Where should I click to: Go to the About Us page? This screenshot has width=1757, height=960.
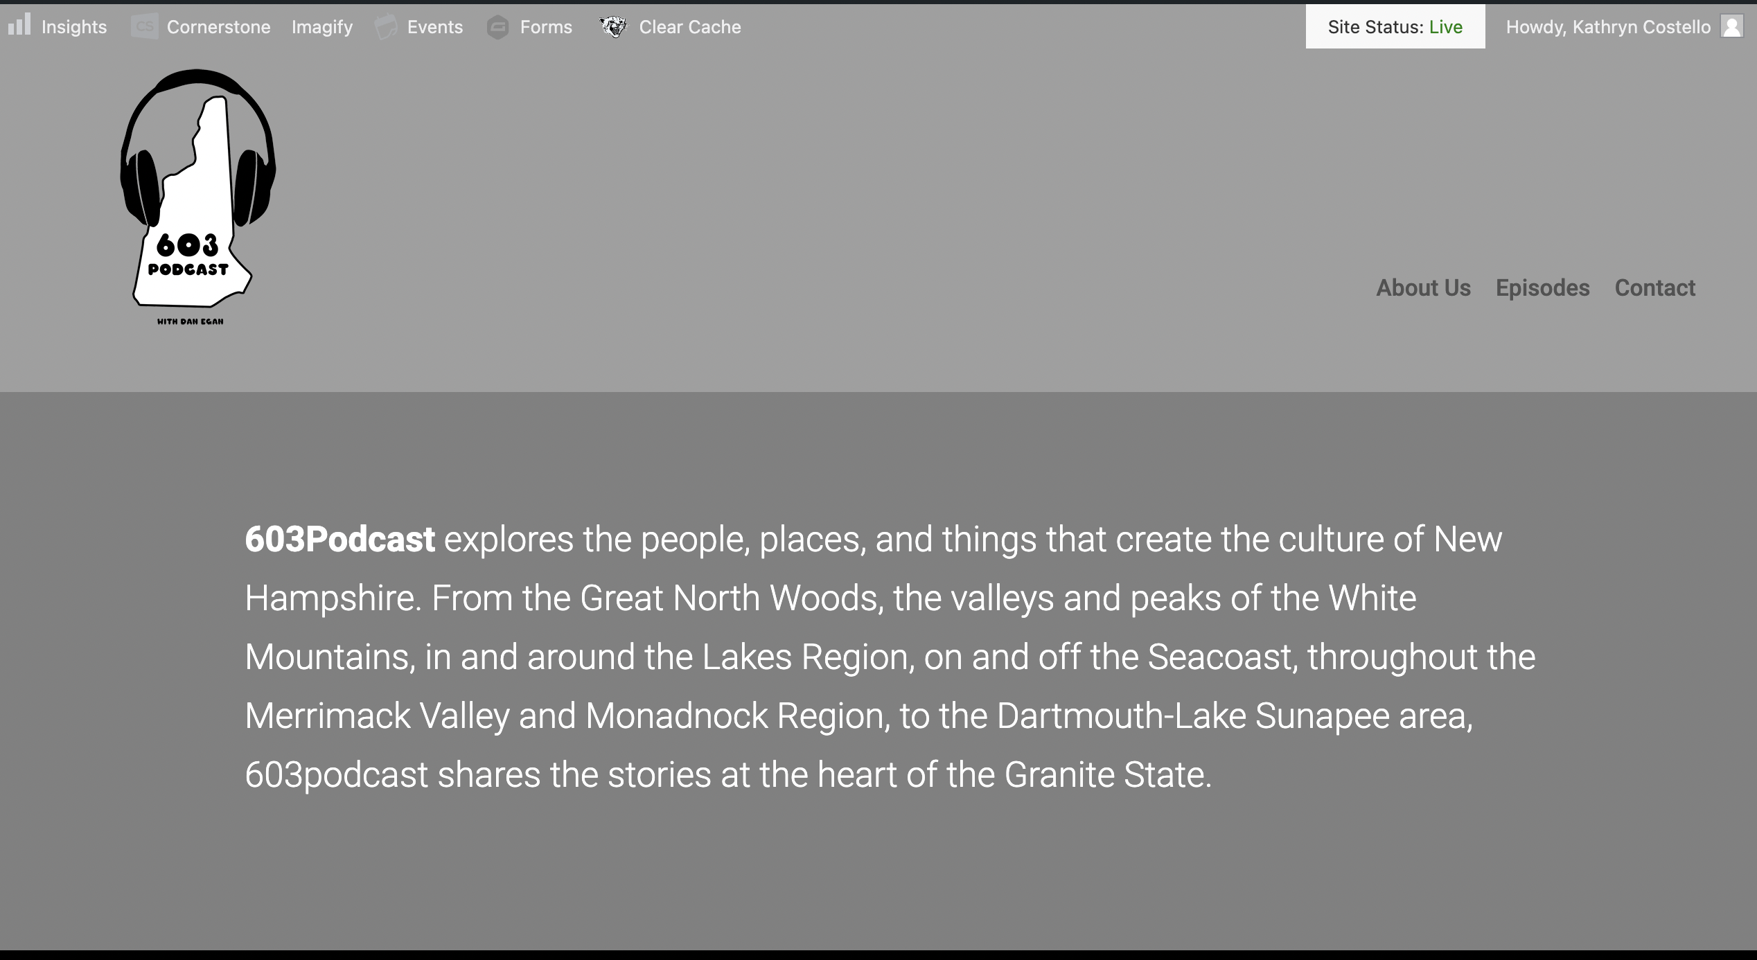1423,288
